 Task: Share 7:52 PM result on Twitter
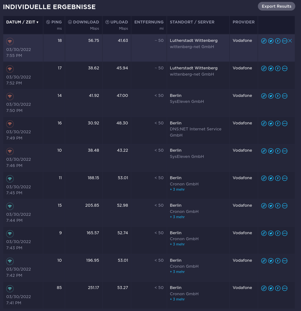click(271, 68)
